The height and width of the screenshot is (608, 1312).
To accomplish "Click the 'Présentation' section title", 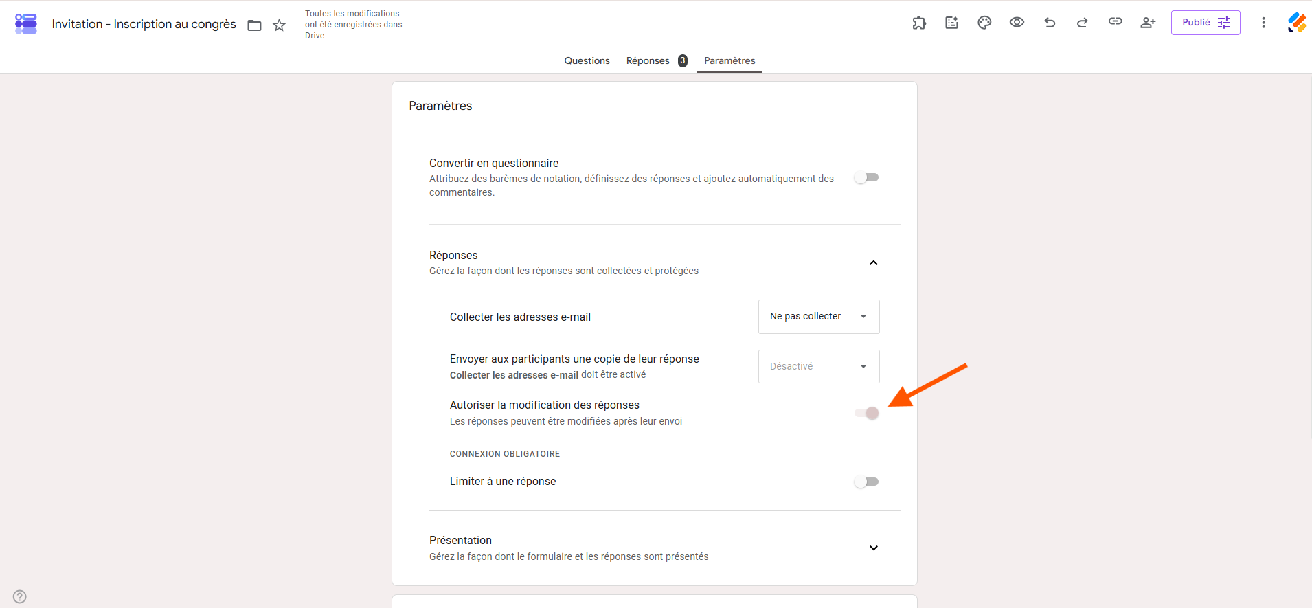I will [460, 541].
